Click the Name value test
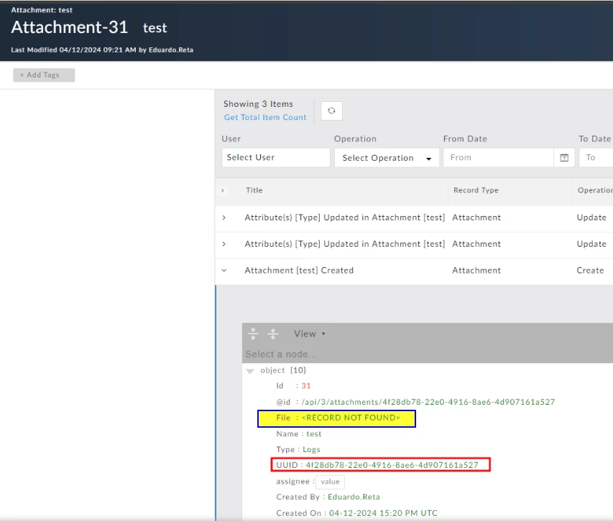This screenshot has height=521, width=613. click(314, 434)
